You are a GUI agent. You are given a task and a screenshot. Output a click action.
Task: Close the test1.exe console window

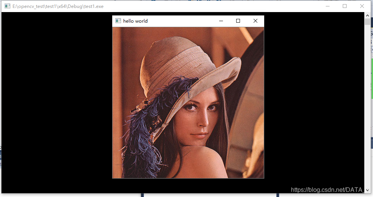362,6
